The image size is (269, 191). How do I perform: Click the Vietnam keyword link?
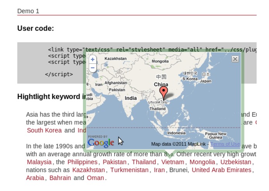tap(173, 162)
